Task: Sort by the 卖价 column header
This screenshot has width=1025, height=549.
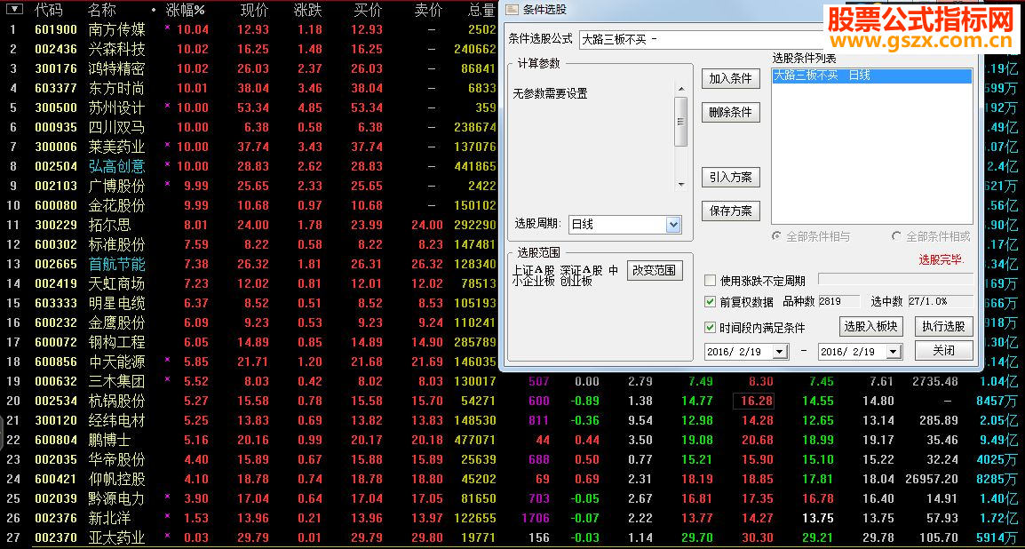Action: [x=429, y=10]
